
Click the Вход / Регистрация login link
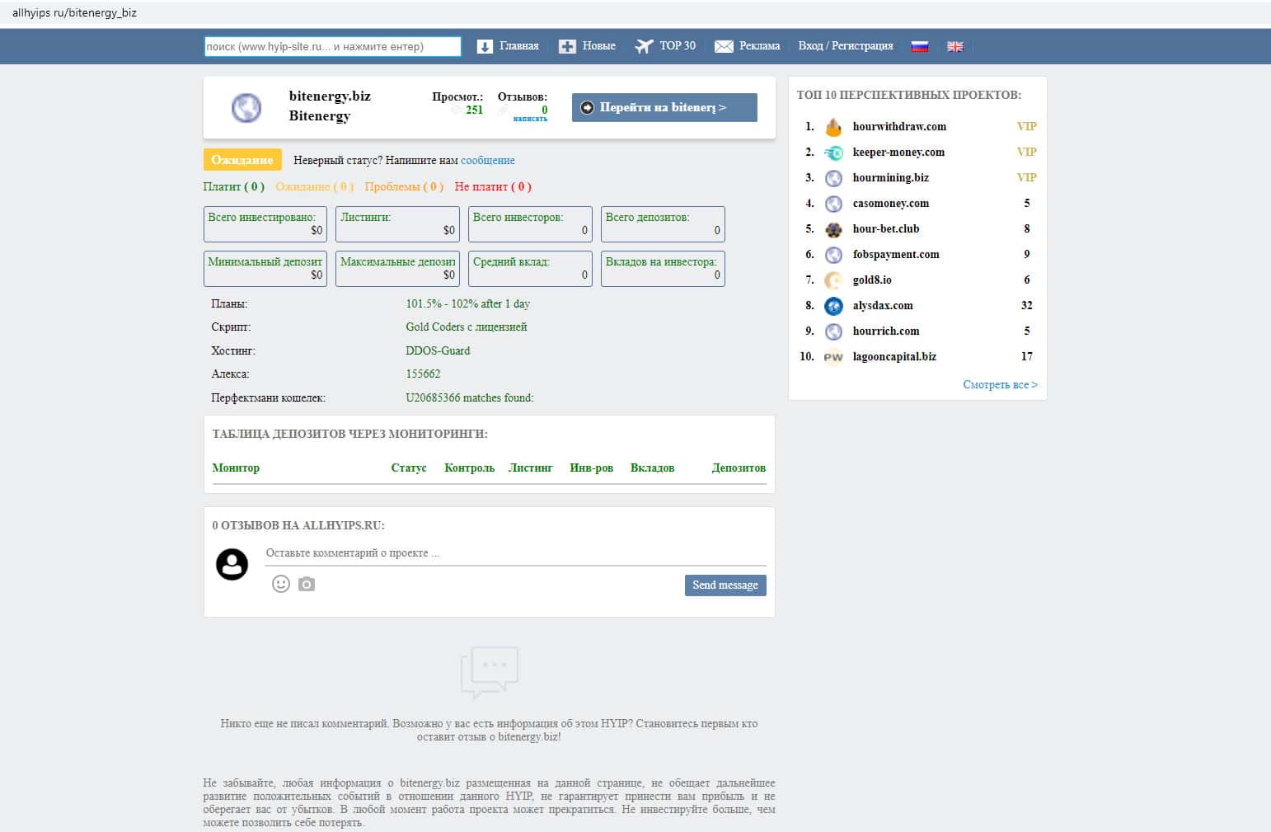coord(845,46)
